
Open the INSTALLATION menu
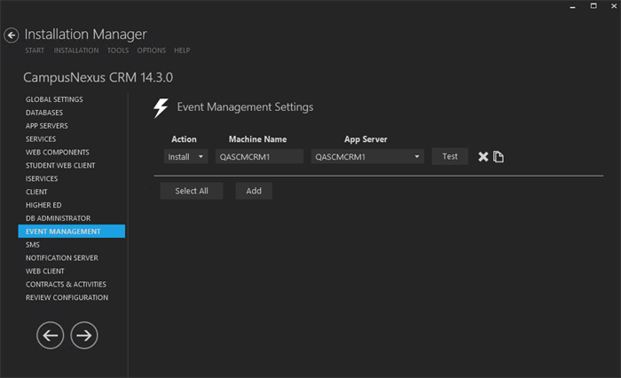tap(76, 51)
